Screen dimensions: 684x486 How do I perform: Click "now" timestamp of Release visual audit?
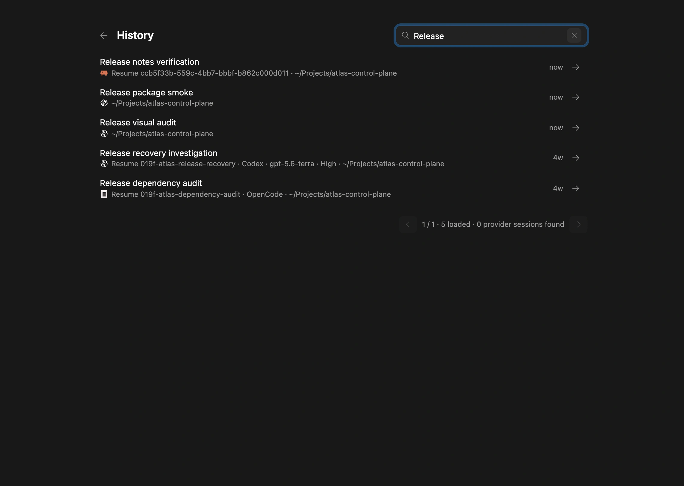[556, 128]
